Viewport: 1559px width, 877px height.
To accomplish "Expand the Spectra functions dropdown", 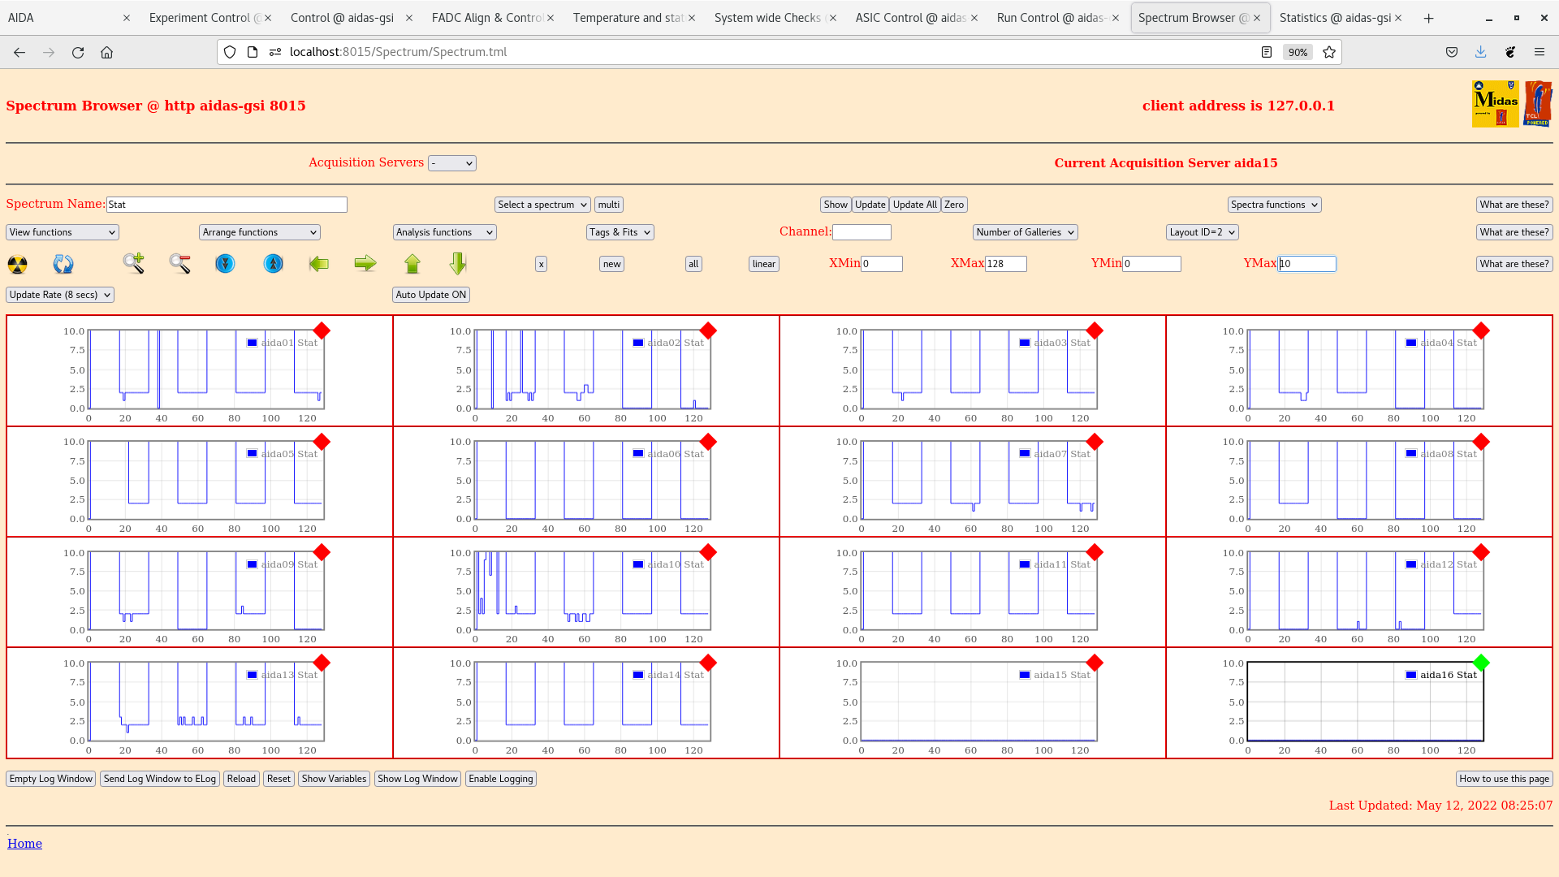I will pos(1274,205).
